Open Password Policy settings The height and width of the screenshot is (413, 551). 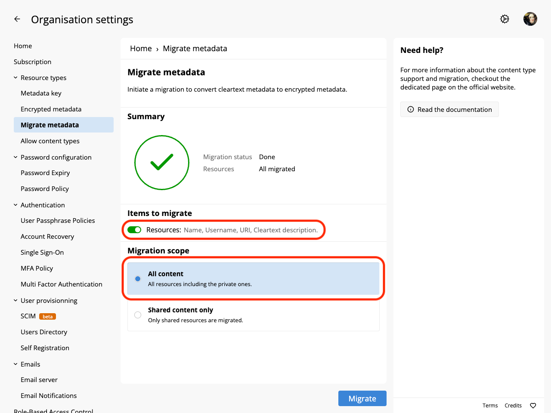click(x=45, y=189)
